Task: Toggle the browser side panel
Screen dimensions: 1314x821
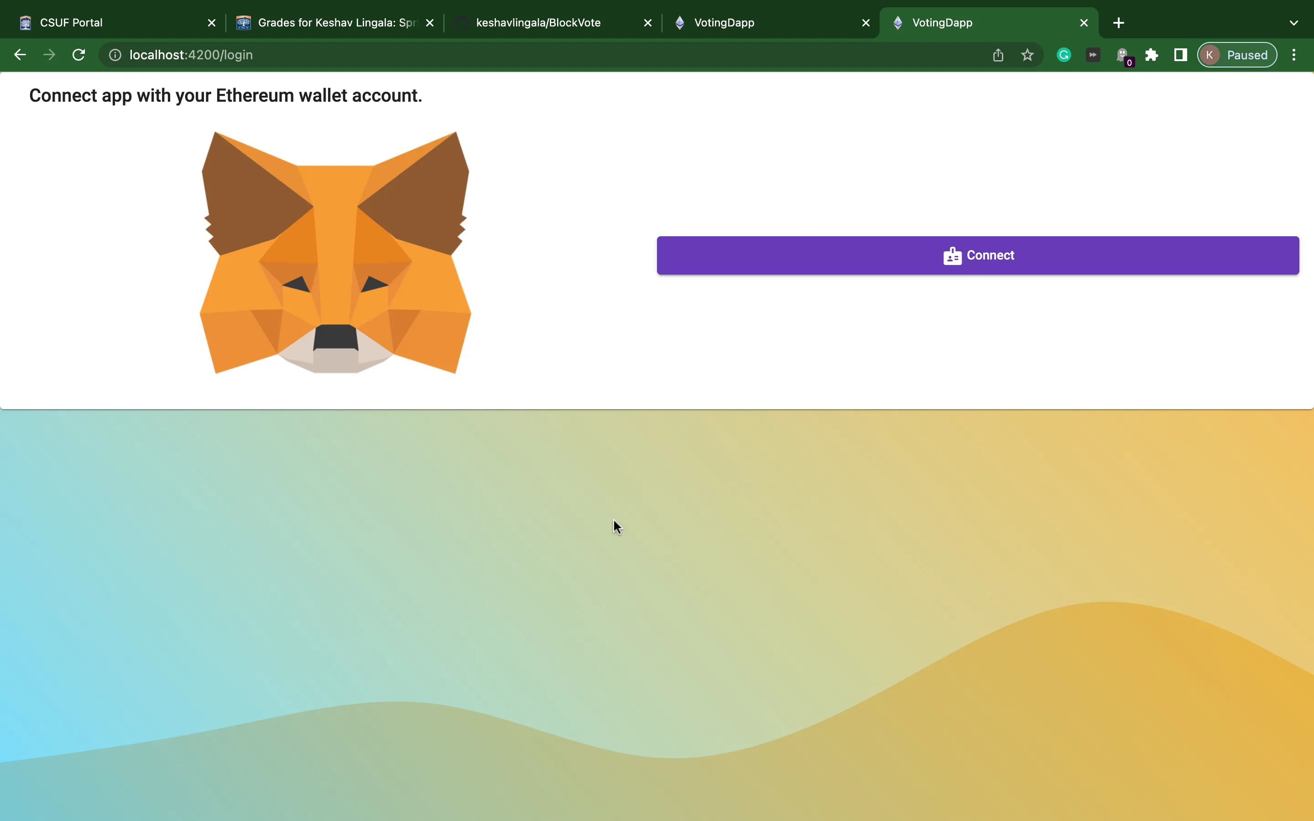Action: coord(1180,55)
